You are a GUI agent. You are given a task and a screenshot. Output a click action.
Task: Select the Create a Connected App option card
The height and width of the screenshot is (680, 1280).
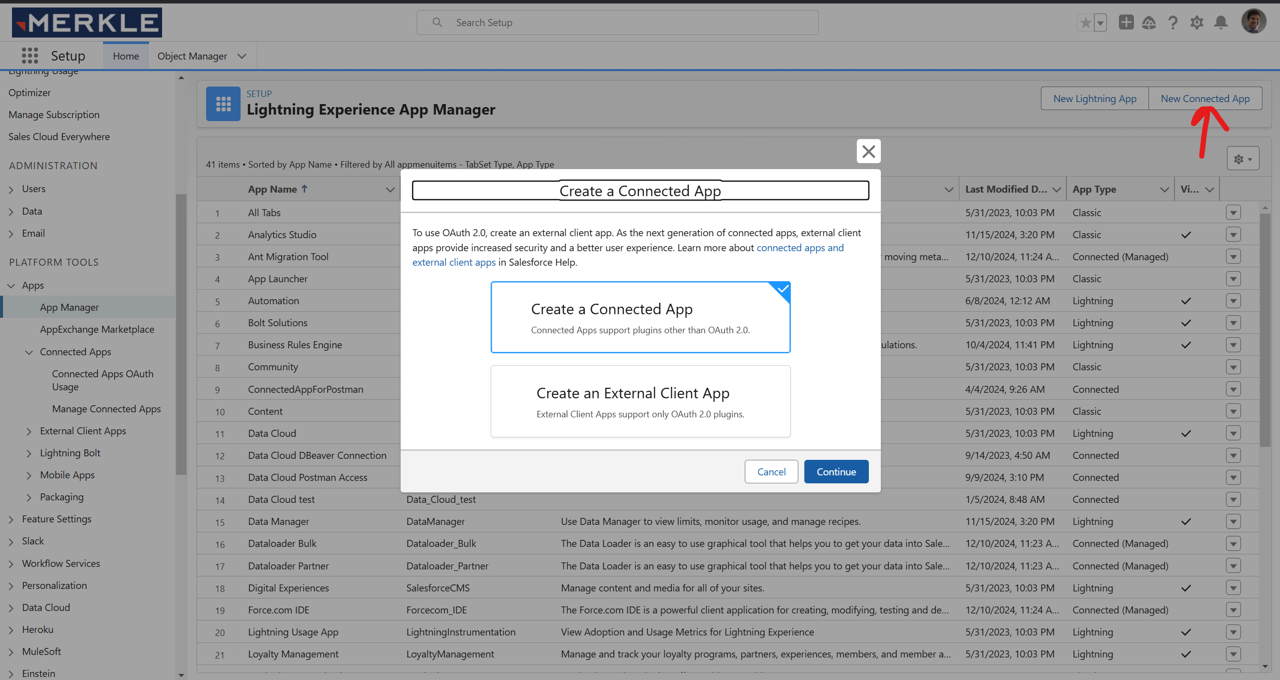tap(640, 317)
